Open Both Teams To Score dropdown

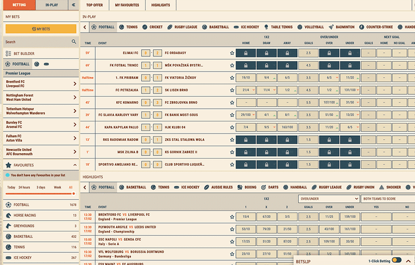[x=388, y=199]
